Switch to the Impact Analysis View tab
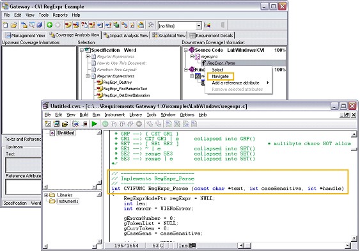Image resolution: width=360 pixels, height=252 pixels. click(x=126, y=35)
